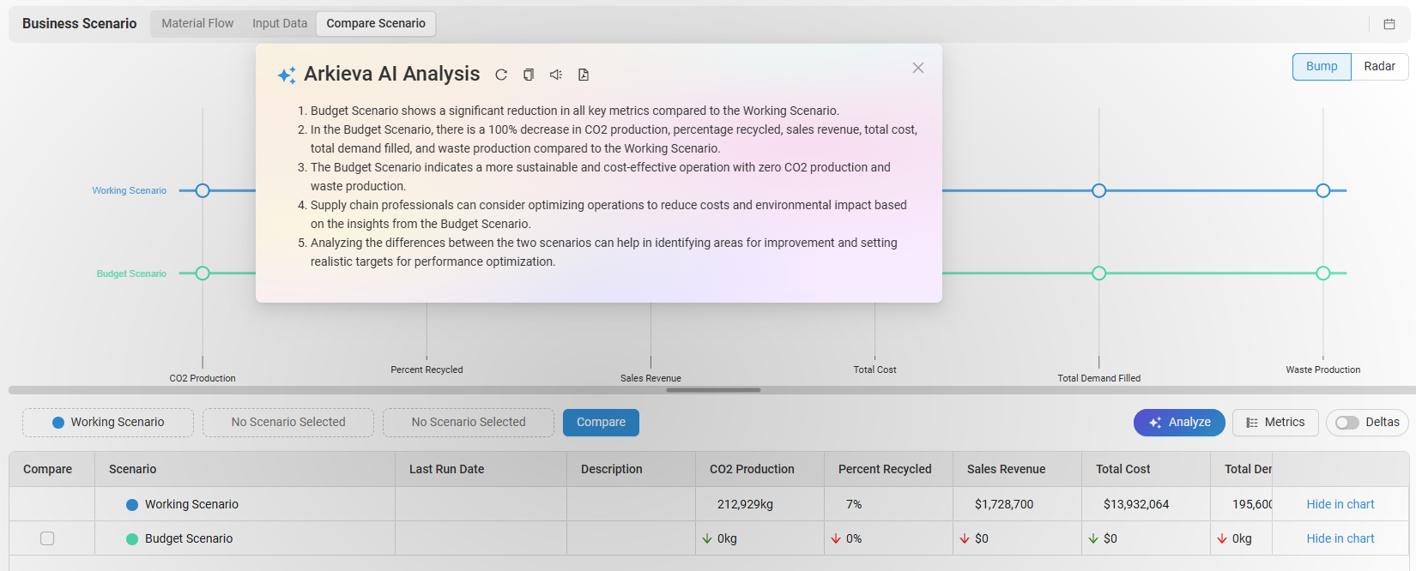Export the AI analysis to PDF
Image resolution: width=1416 pixels, height=571 pixels.
[584, 75]
